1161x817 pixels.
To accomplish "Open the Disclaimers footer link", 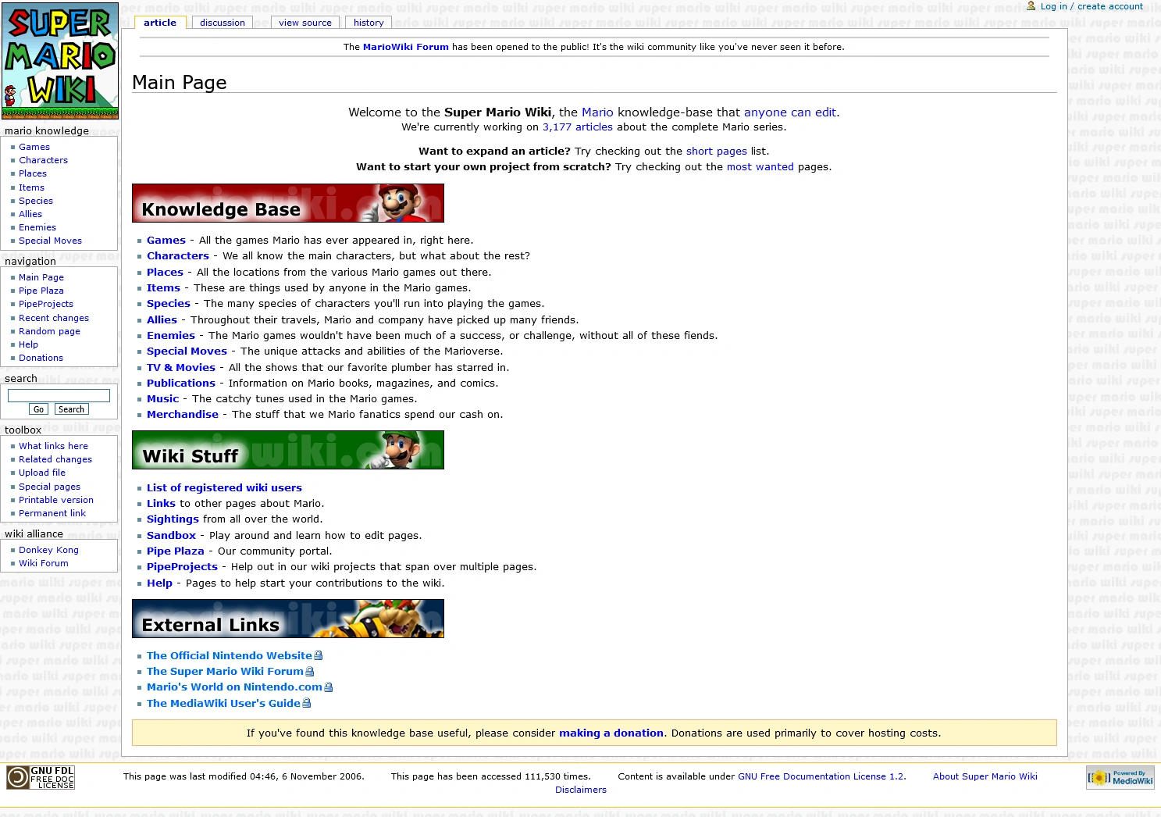I will [x=581, y=790].
